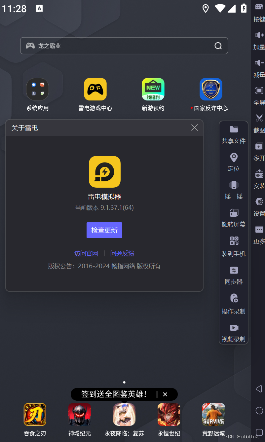Click the home page indicator dot

124,382
